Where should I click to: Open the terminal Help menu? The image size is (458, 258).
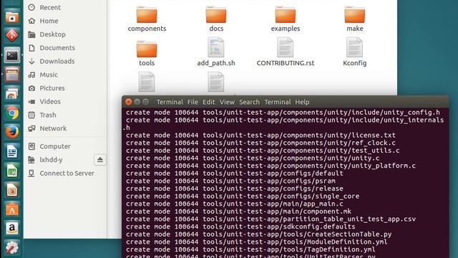point(302,102)
